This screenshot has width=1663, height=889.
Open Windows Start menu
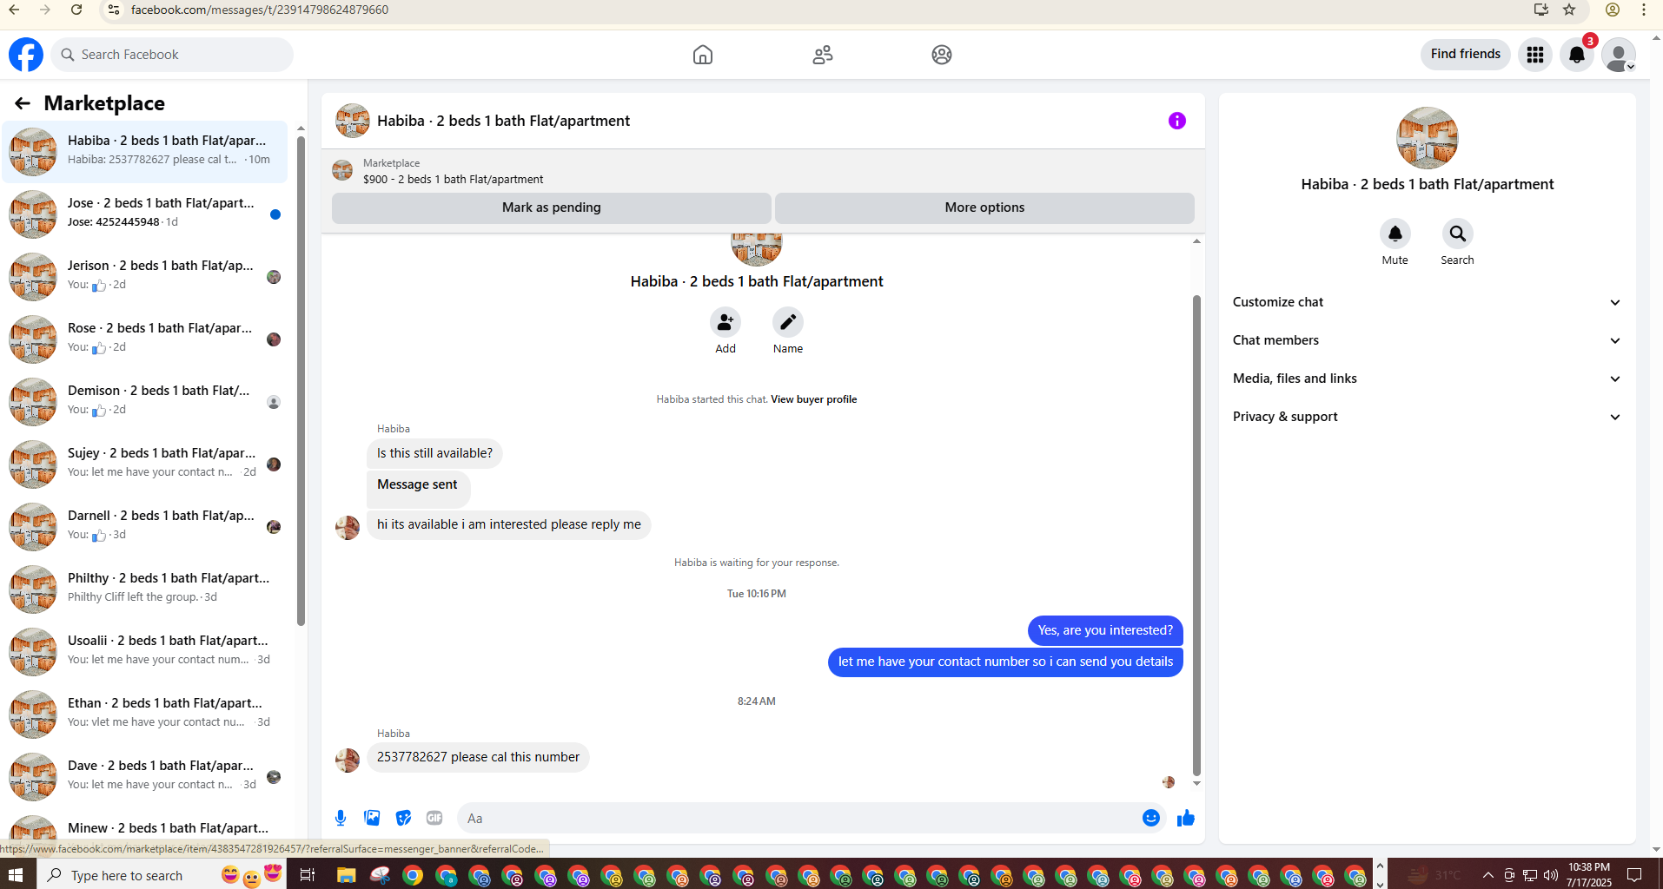(x=16, y=874)
